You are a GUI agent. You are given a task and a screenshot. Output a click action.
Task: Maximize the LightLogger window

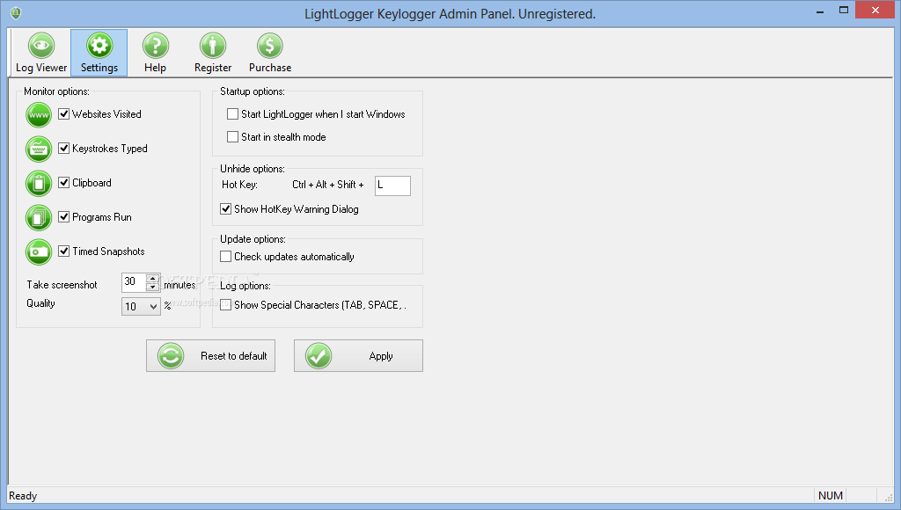click(x=844, y=11)
